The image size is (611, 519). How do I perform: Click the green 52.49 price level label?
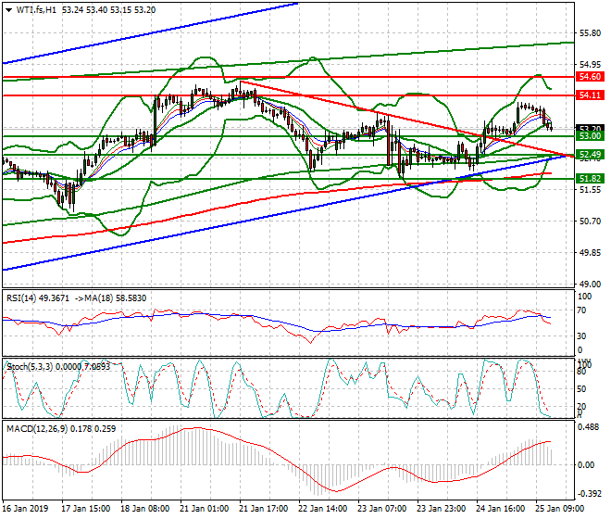point(590,155)
